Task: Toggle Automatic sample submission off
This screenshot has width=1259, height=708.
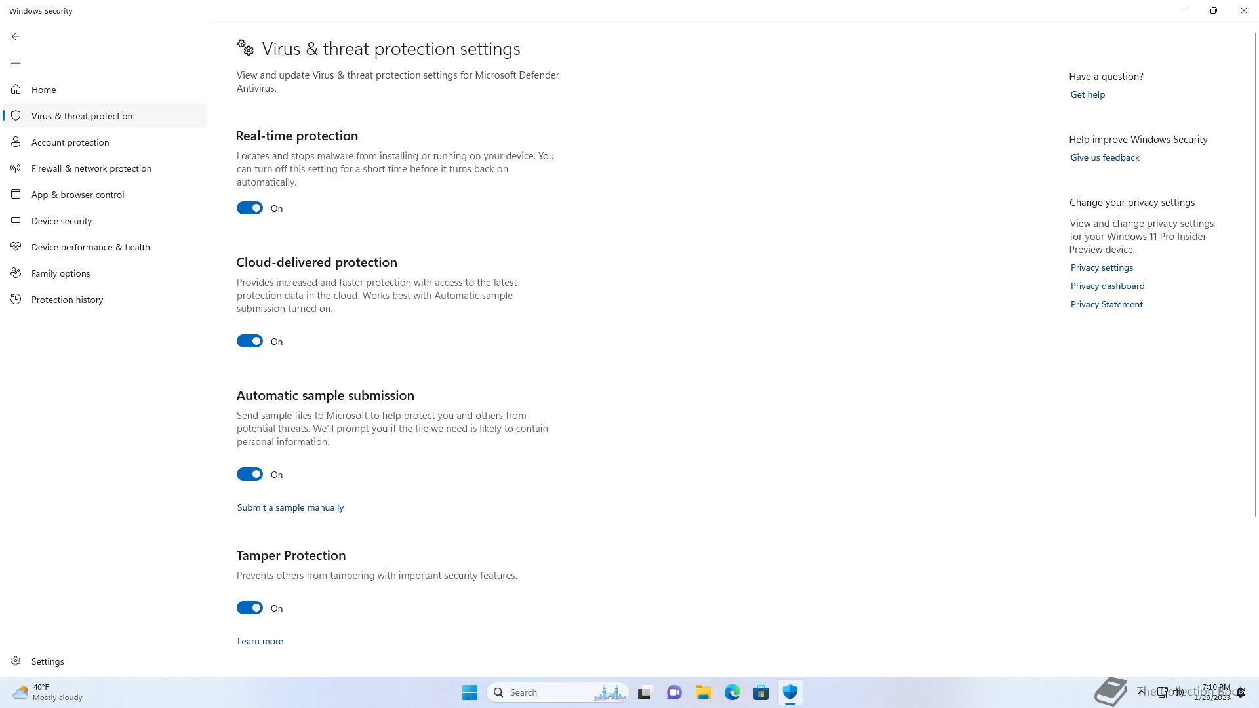Action: pyautogui.click(x=250, y=474)
